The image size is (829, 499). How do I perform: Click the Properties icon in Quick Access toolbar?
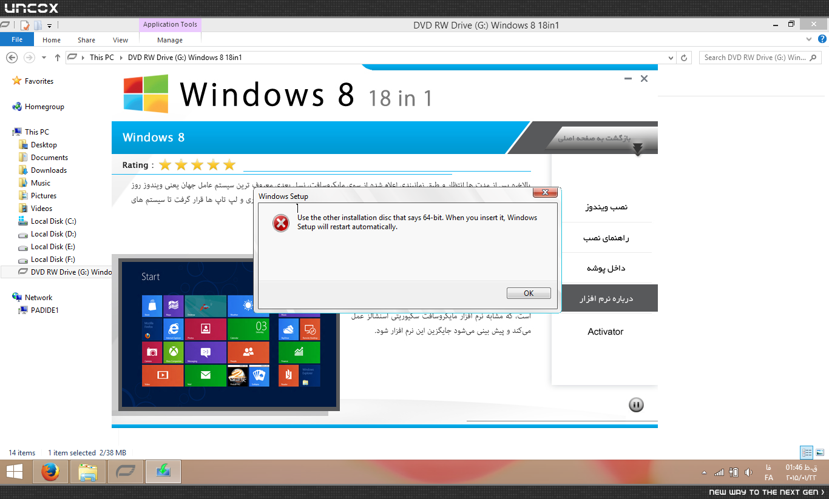(25, 25)
